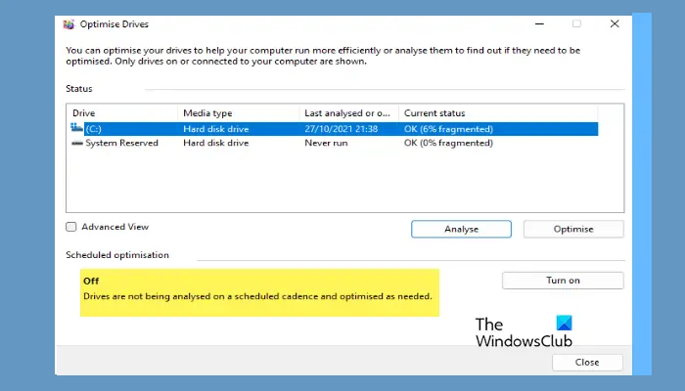Screen dimensions: 685x391
Task: Click the Analyse button
Action: [461, 229]
